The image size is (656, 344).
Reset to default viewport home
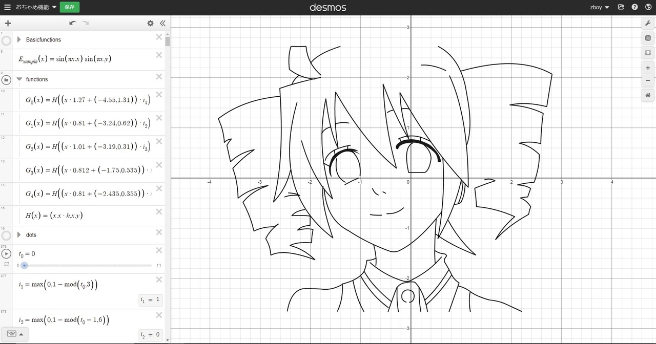point(648,95)
